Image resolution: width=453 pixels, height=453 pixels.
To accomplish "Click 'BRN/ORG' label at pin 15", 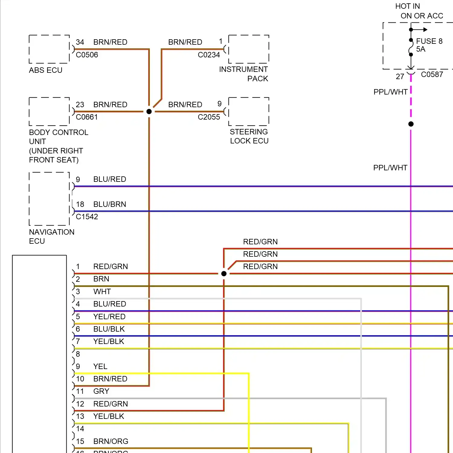I will [111, 441].
